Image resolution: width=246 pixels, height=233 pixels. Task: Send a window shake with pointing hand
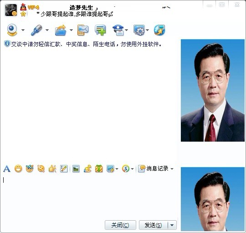(x=52, y=169)
